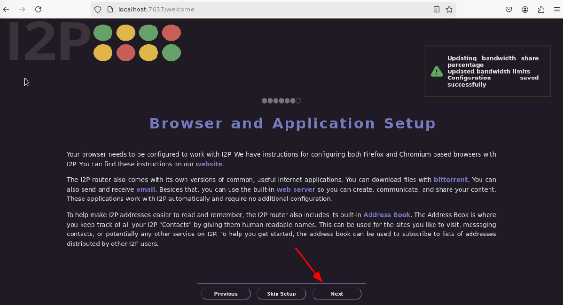The width and height of the screenshot is (563, 305).
Task: Open the web server link
Action: [x=296, y=189]
